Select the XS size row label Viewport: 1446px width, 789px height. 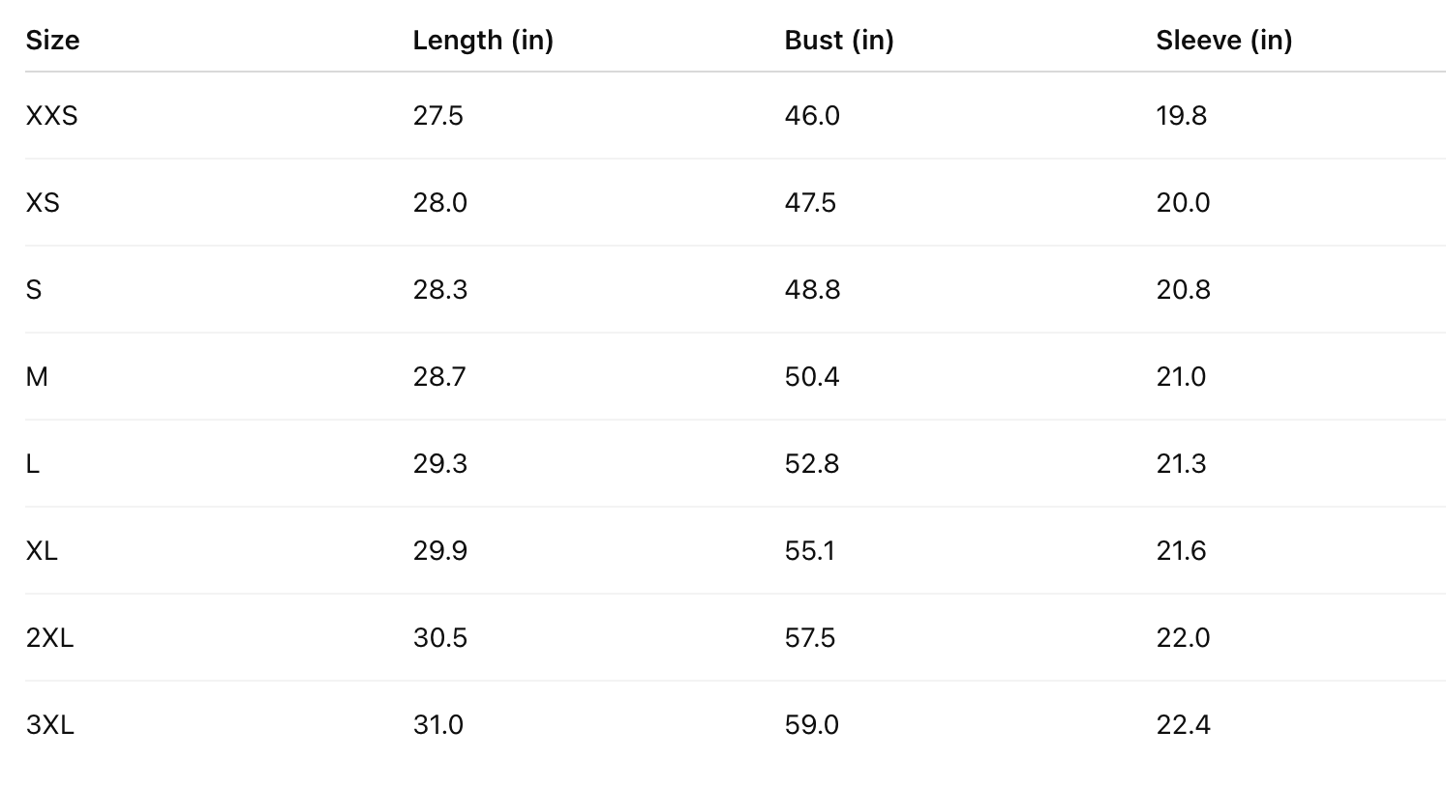pos(43,203)
